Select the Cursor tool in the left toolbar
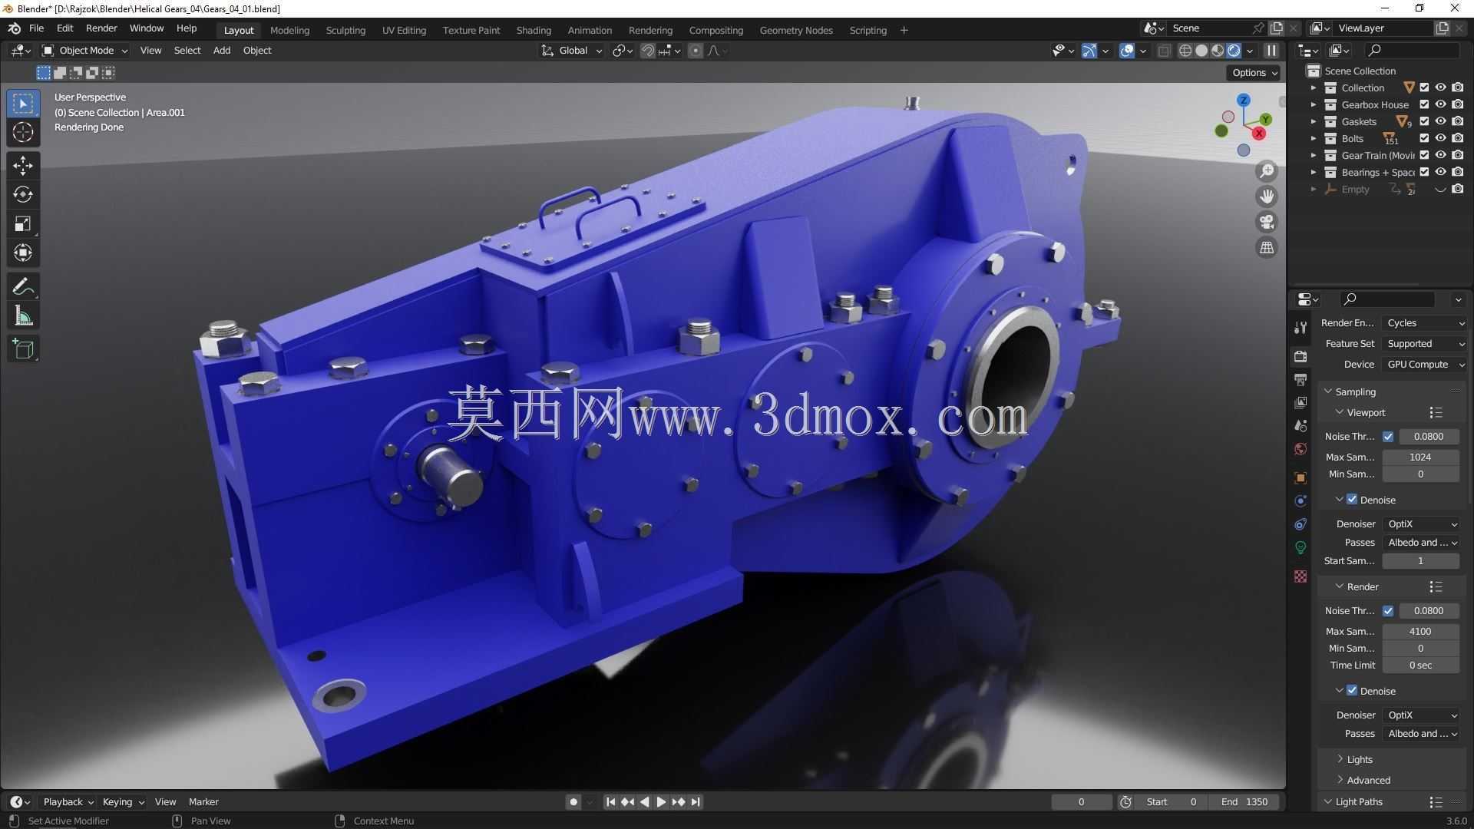The image size is (1474, 829). 23,133
